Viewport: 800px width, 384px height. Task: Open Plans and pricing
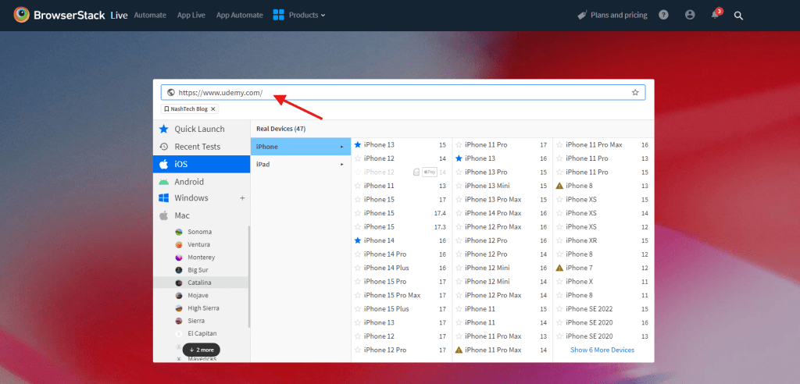tap(611, 15)
